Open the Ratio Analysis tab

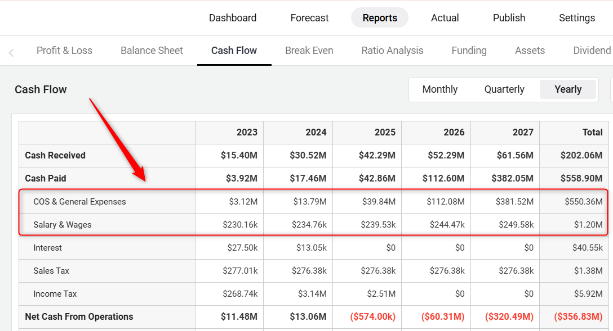point(392,51)
